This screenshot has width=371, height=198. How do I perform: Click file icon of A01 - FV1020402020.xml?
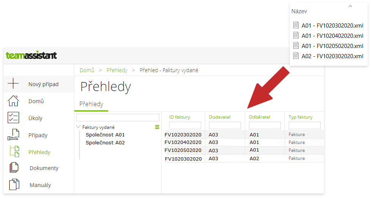(x=296, y=35)
